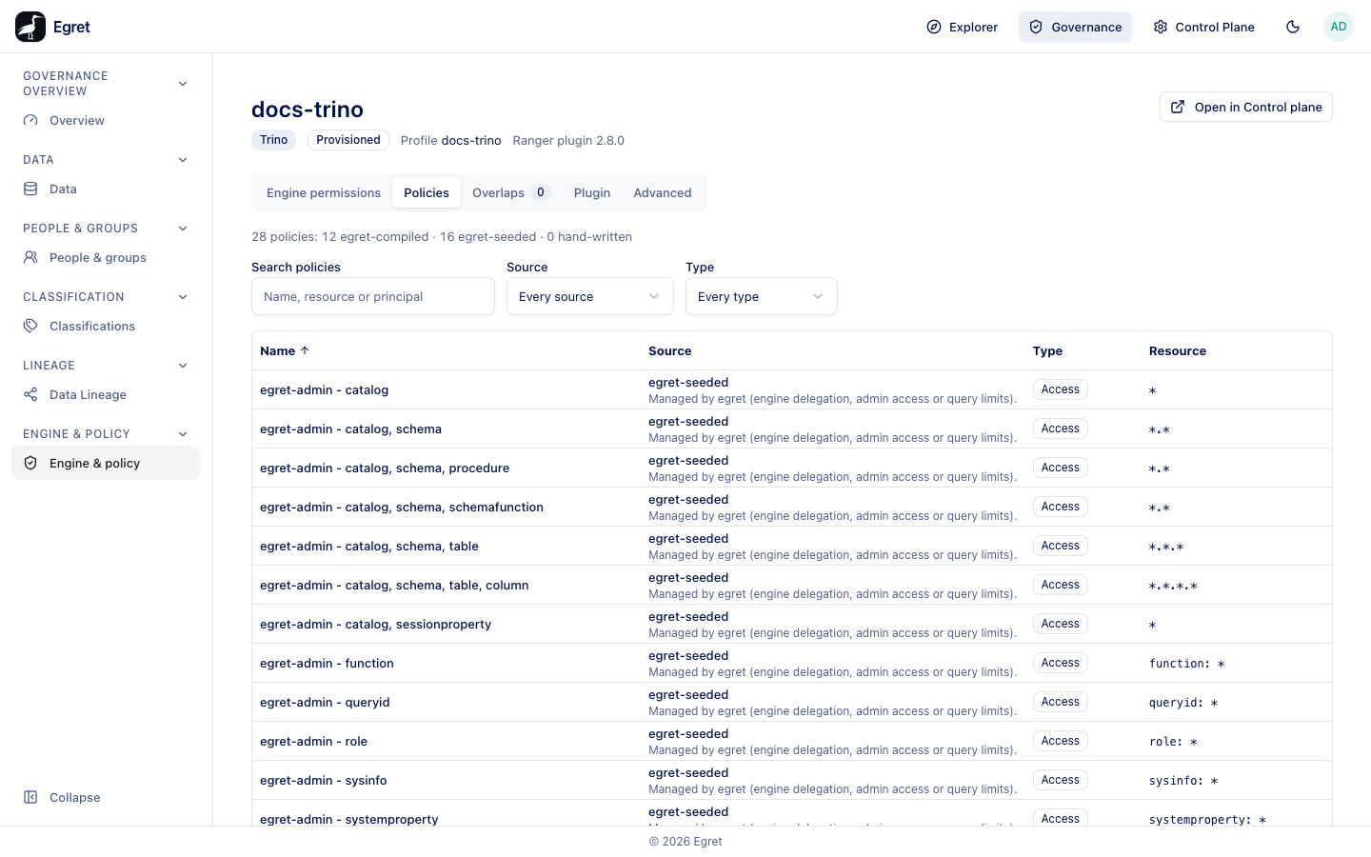Image resolution: width=1371 pixels, height=857 pixels.
Task: Switch to the Engine permissions tab
Action: (x=324, y=192)
